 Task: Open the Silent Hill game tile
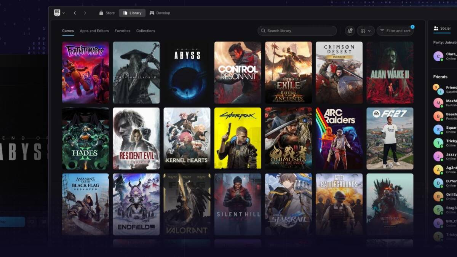click(238, 204)
